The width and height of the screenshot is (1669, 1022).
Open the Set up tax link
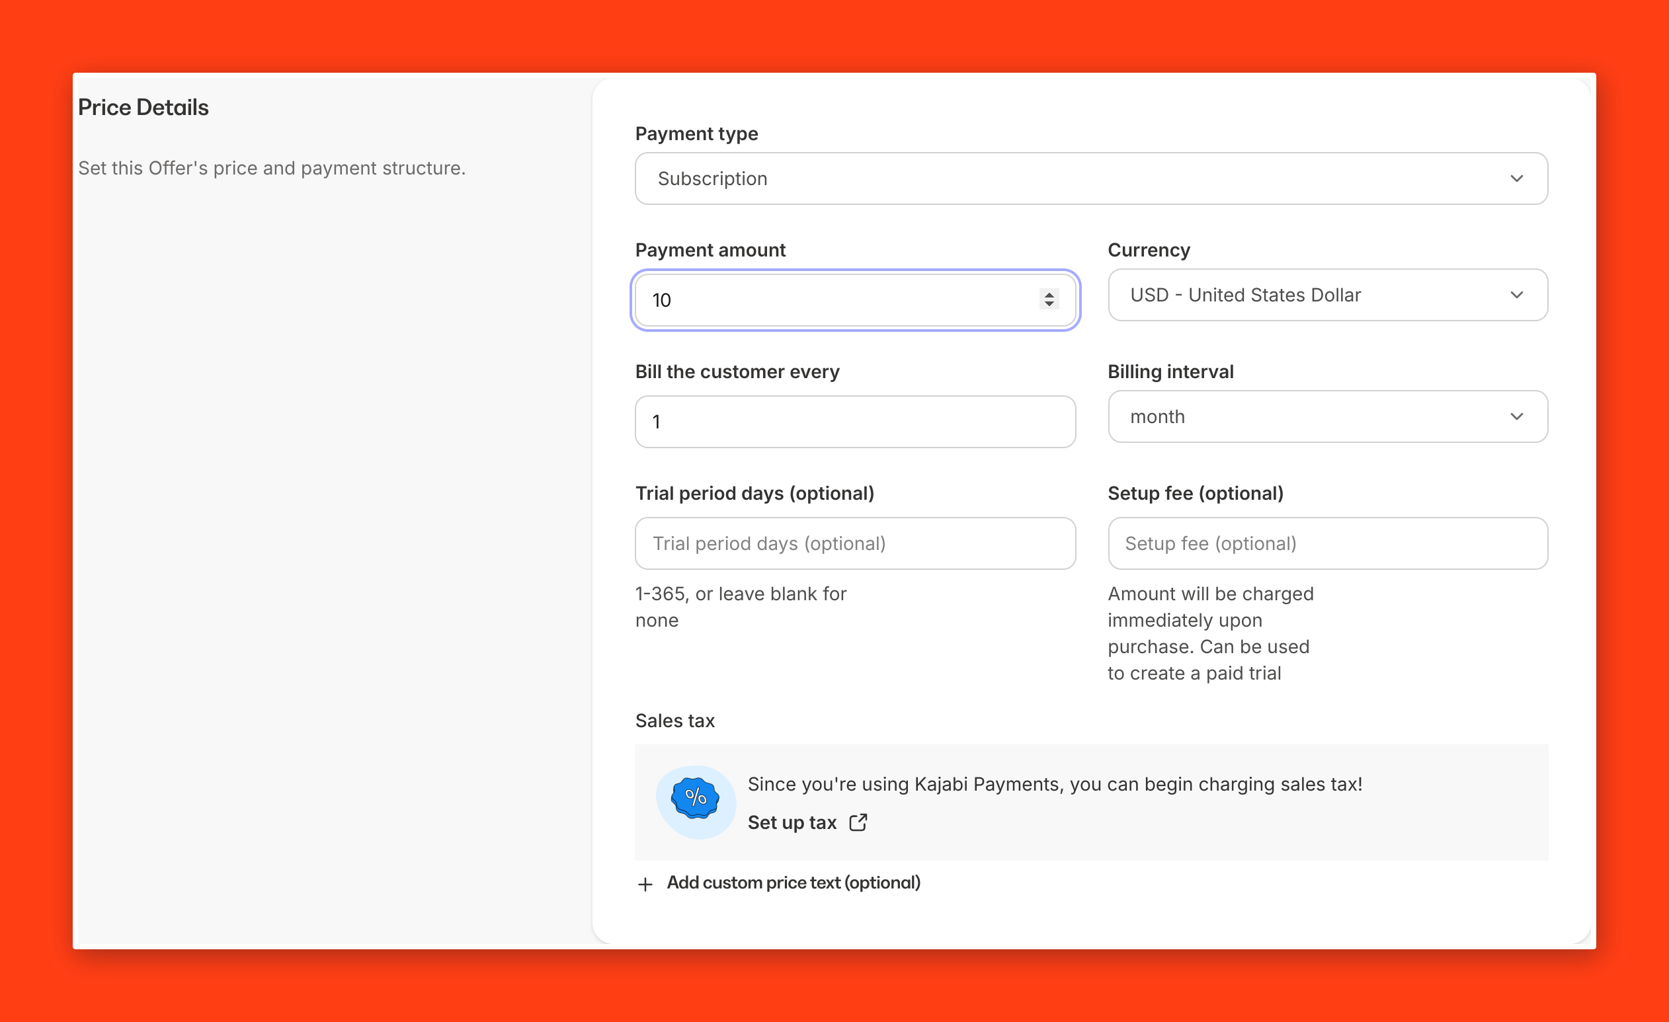pyautogui.click(x=792, y=822)
